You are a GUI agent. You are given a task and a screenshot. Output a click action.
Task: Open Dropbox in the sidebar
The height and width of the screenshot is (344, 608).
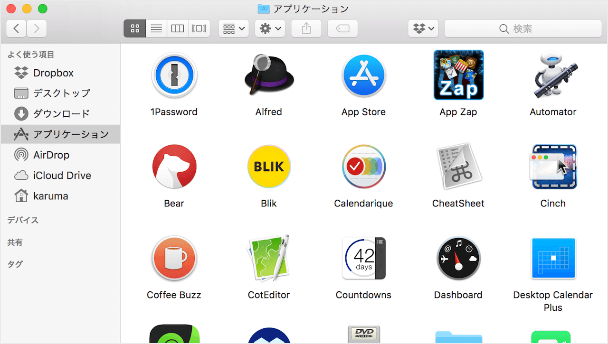point(60,73)
